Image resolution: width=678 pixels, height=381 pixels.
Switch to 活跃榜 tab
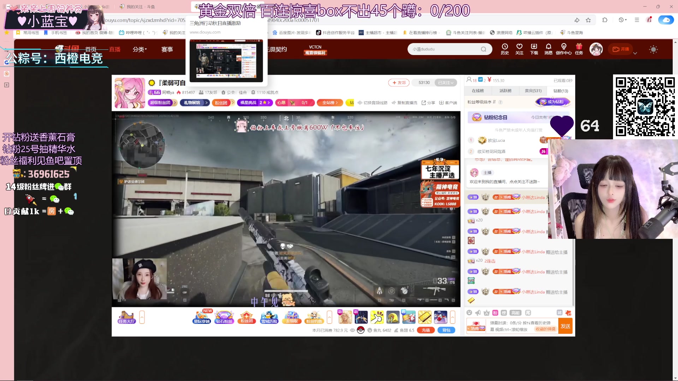pyautogui.click(x=505, y=91)
